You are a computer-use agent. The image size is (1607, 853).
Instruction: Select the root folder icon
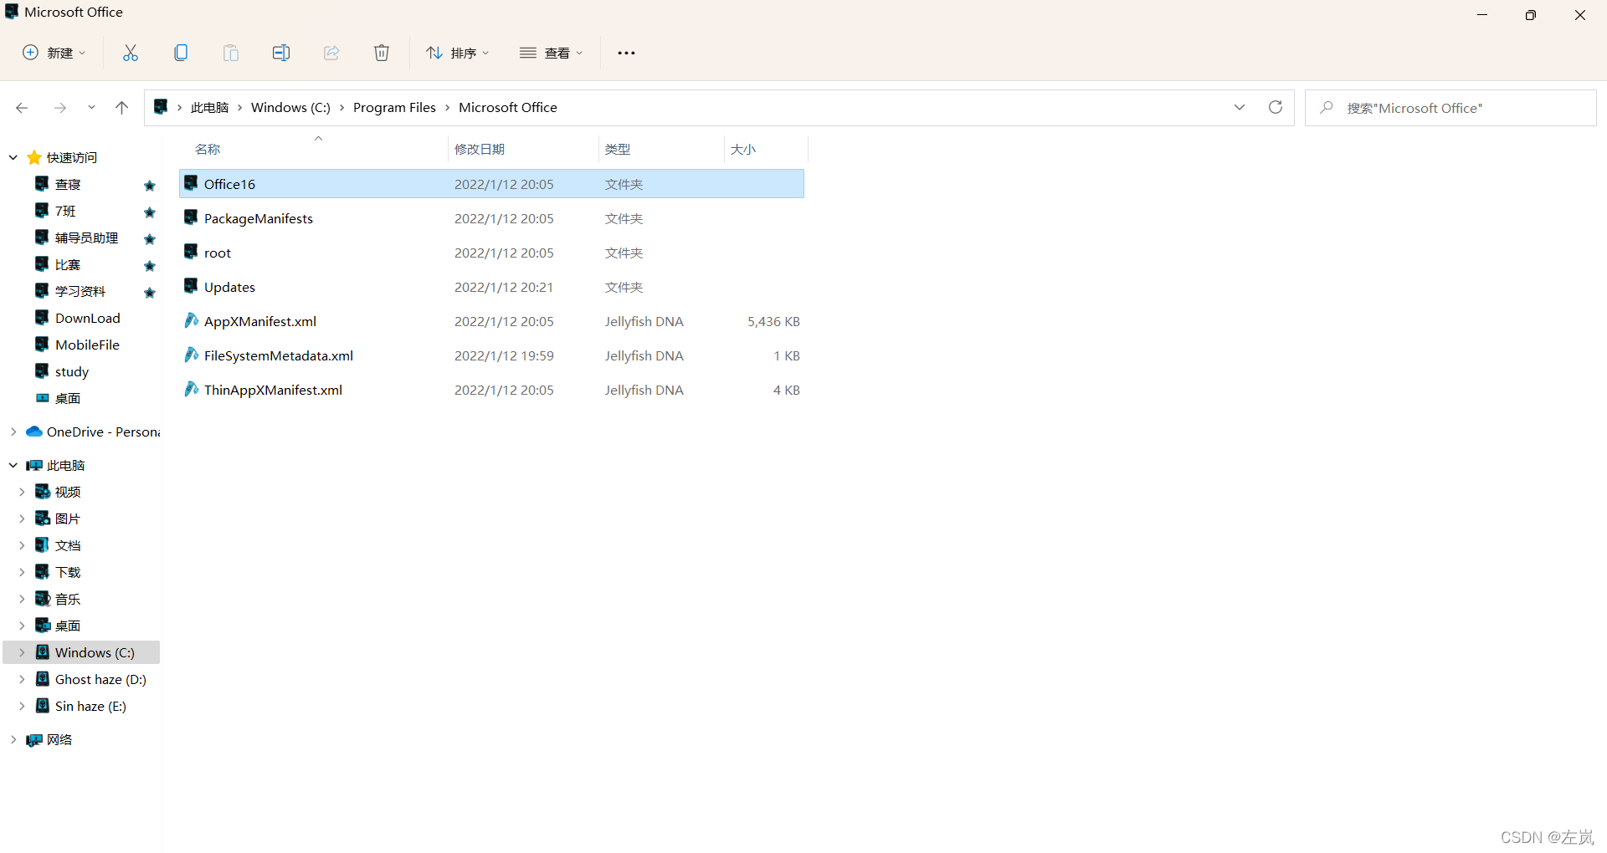pyautogui.click(x=191, y=252)
